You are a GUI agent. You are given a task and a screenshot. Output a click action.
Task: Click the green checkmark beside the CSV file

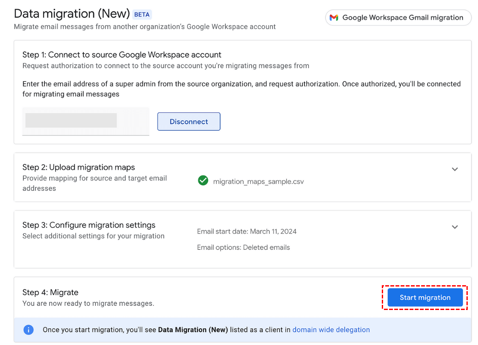[203, 181]
